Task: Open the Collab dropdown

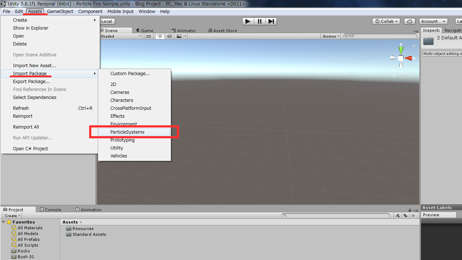Action: 386,21
